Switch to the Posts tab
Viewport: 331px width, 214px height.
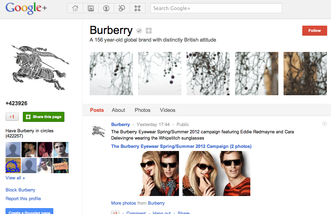point(97,110)
